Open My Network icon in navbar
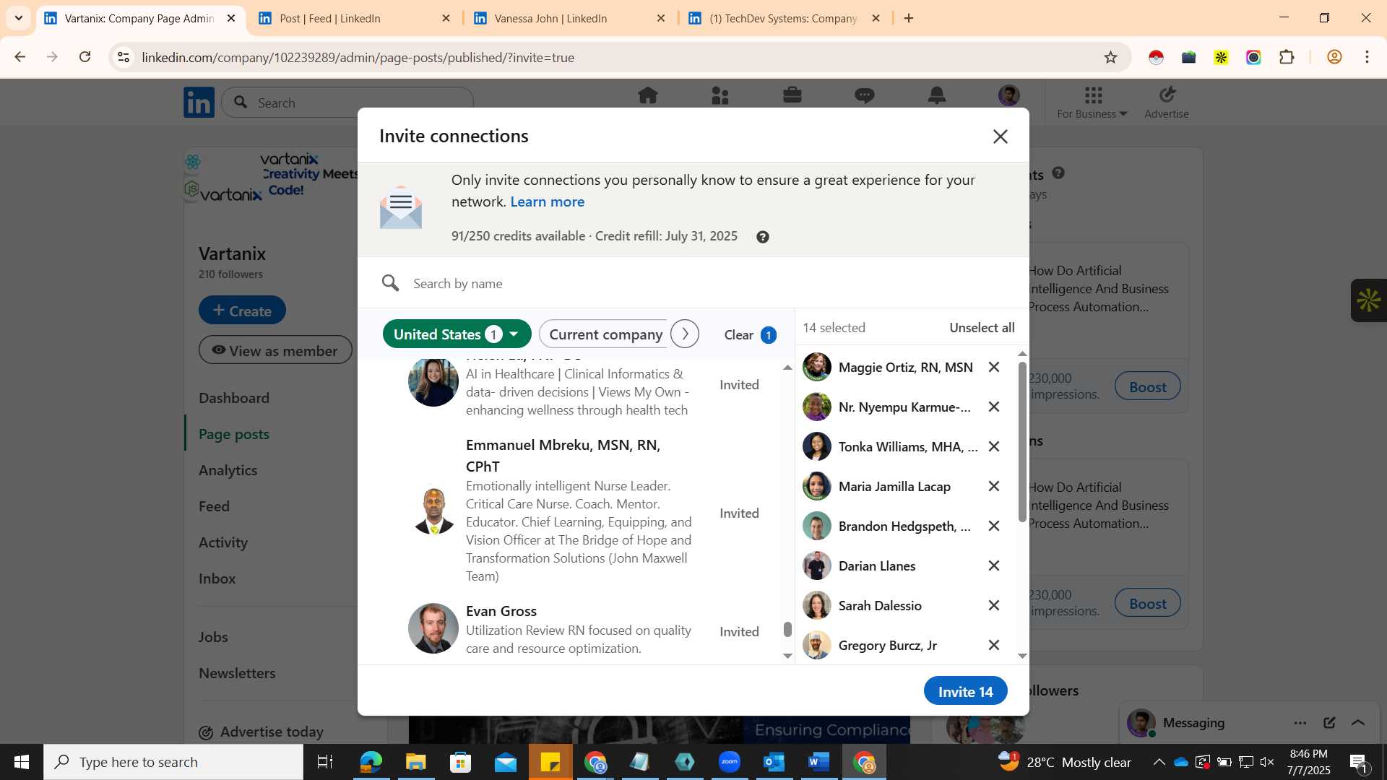Viewport: 1387px width, 780px height. pos(720,95)
